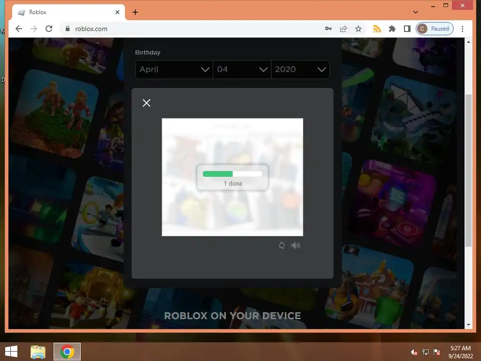Show the tab search chevron
The width and height of the screenshot is (481, 361).
(x=416, y=12)
